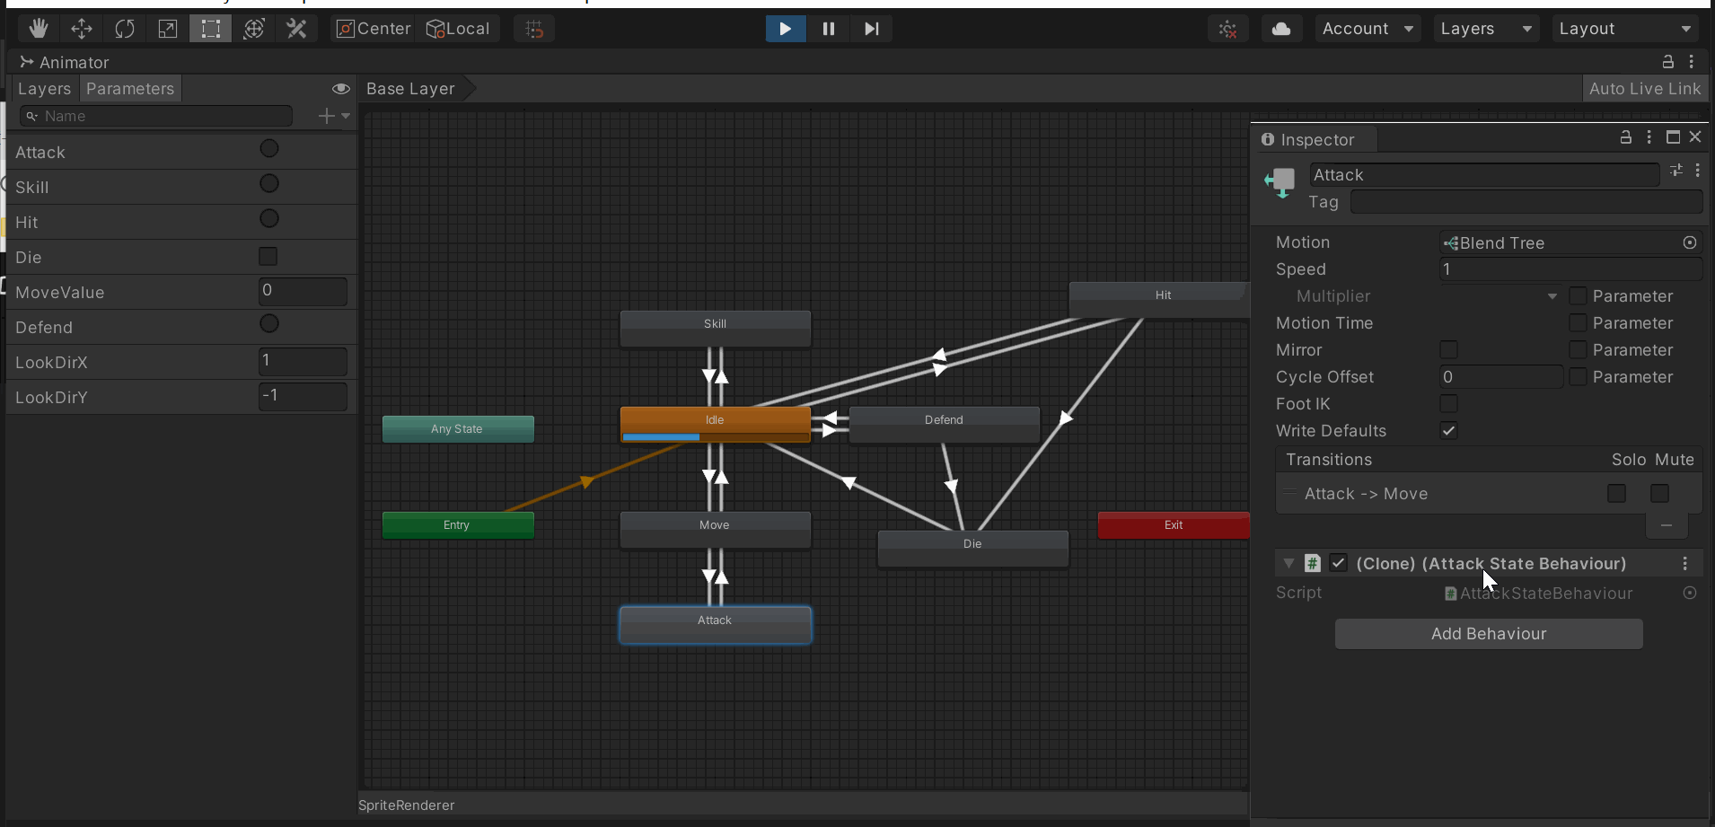Image resolution: width=1715 pixels, height=827 pixels.
Task: Fire the Attack trigger parameter
Action: pyautogui.click(x=269, y=149)
